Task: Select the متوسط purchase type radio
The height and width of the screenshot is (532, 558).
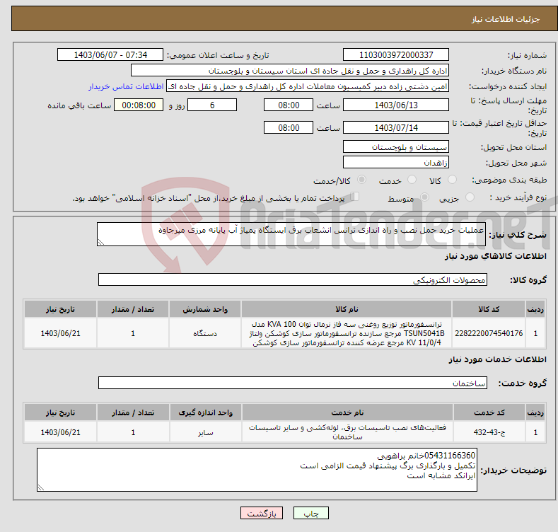Action: tap(424, 197)
